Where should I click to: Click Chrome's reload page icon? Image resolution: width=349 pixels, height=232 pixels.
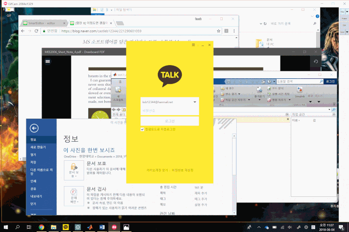pyautogui.click(x=36, y=31)
